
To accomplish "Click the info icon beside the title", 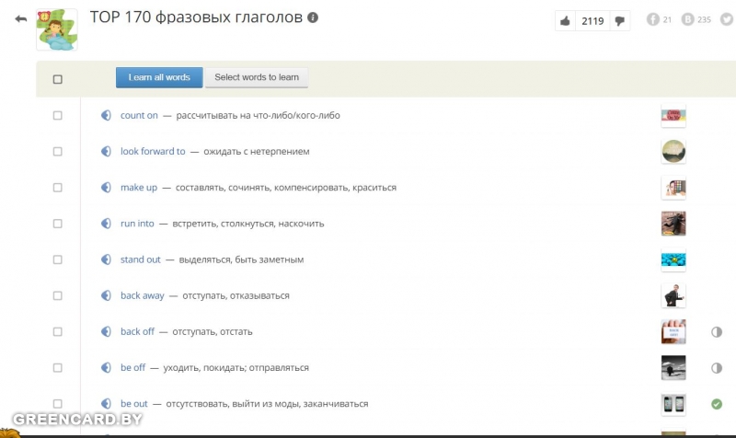I will 313,17.
